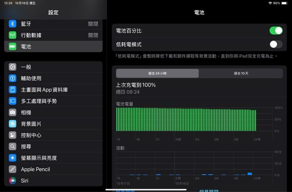Open Bluetooth settings via its icon

click(13, 24)
